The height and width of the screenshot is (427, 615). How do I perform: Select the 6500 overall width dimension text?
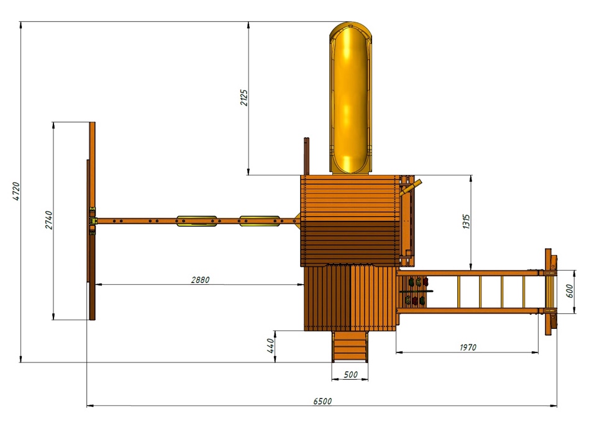tap(322, 402)
